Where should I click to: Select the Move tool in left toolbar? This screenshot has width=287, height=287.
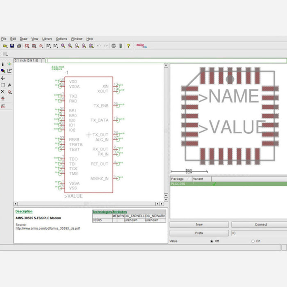(3, 78)
